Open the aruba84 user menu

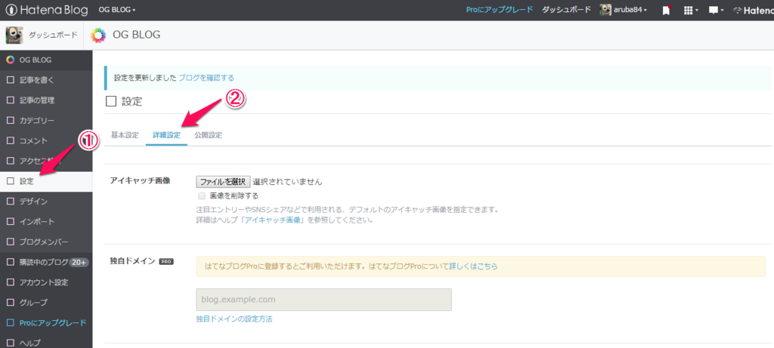(624, 10)
